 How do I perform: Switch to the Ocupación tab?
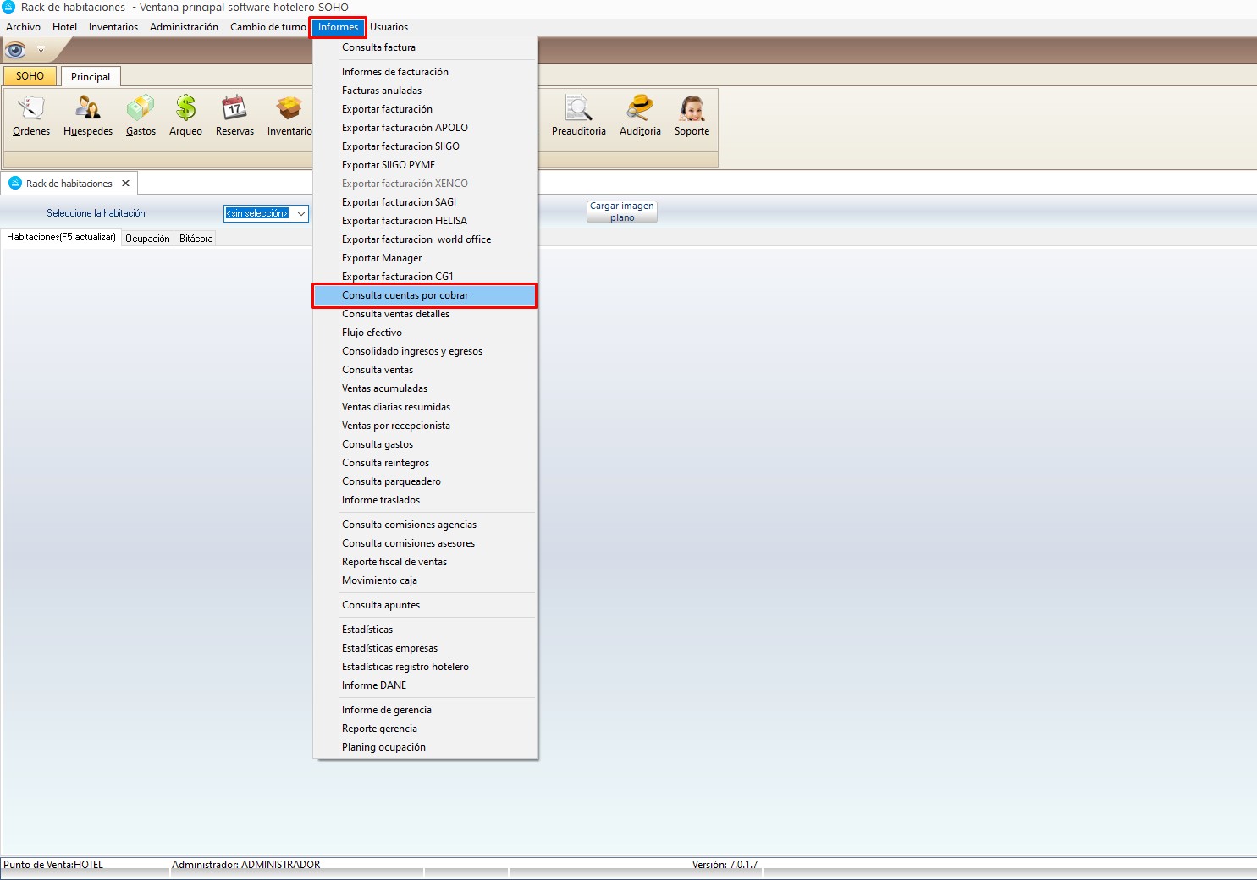point(147,239)
